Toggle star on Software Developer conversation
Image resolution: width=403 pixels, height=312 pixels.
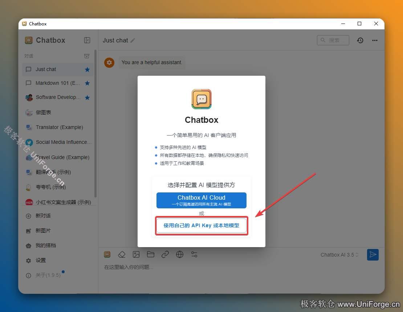point(87,97)
